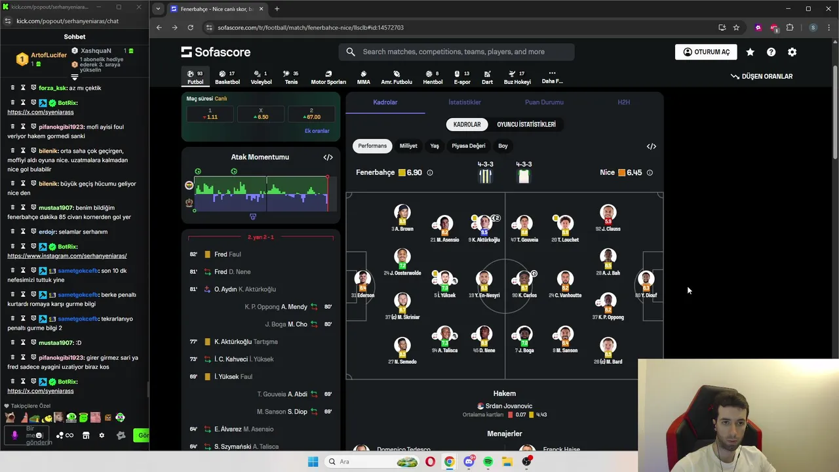Open Buz Hokeyi category

[x=517, y=77]
